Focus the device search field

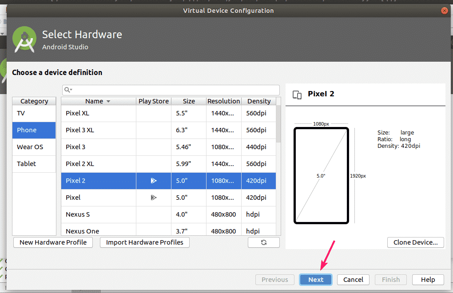click(x=171, y=90)
